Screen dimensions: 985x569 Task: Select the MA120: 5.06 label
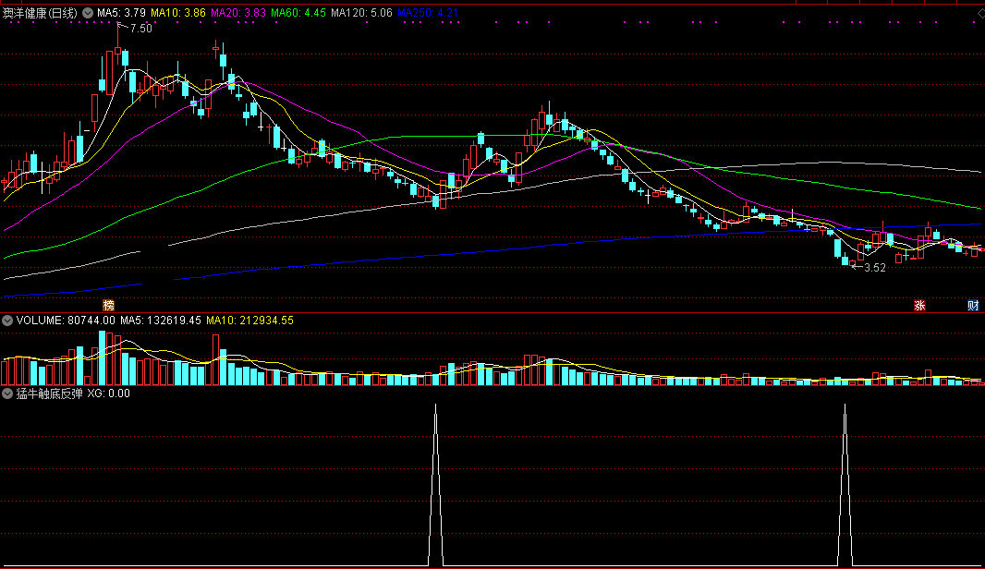coord(362,13)
